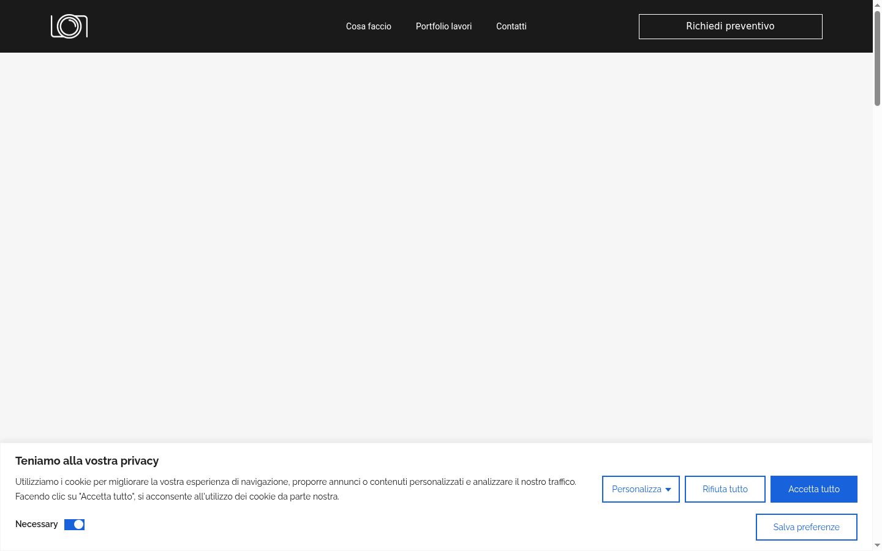Click the scrollbar down arrow
The width and height of the screenshot is (882, 551).
tap(877, 545)
